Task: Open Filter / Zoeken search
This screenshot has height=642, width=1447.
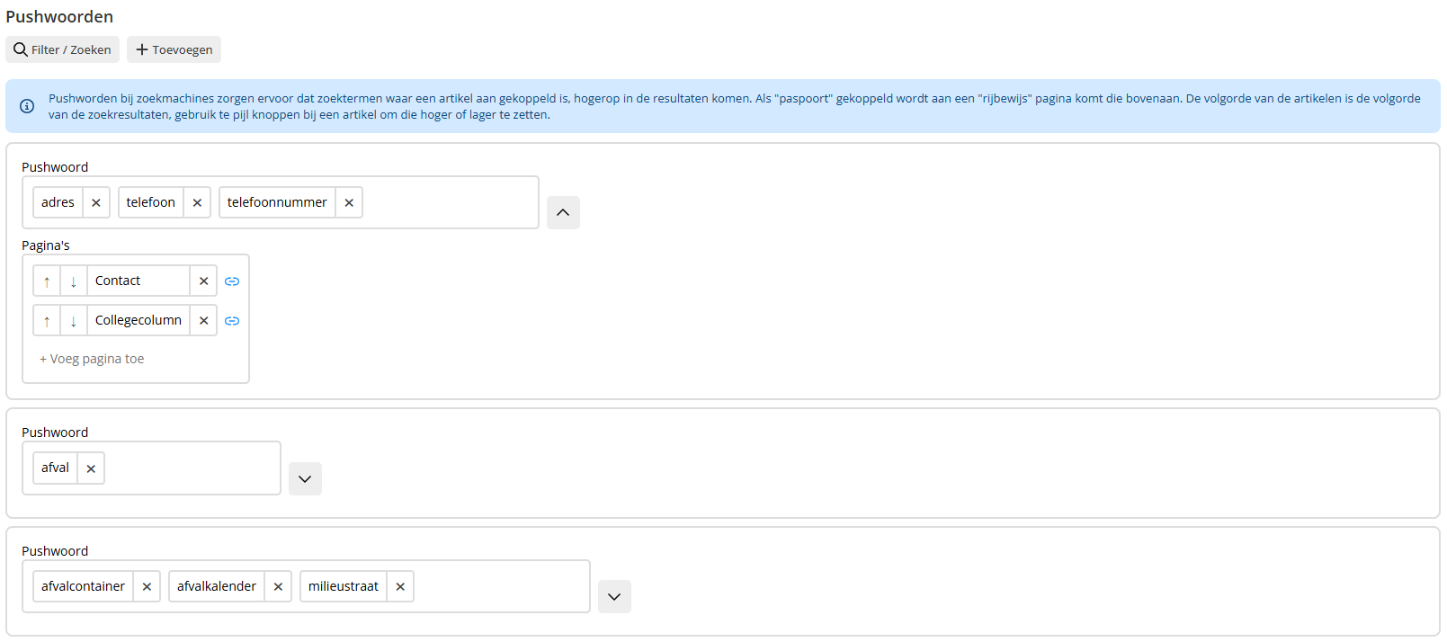Action: (x=62, y=49)
